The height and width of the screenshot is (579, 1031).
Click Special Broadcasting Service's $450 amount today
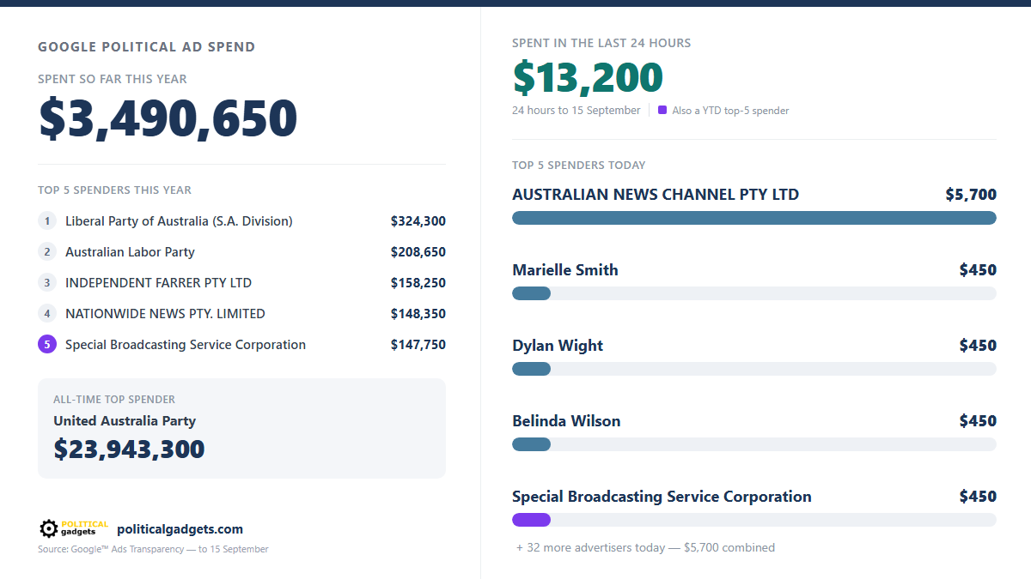tap(978, 497)
